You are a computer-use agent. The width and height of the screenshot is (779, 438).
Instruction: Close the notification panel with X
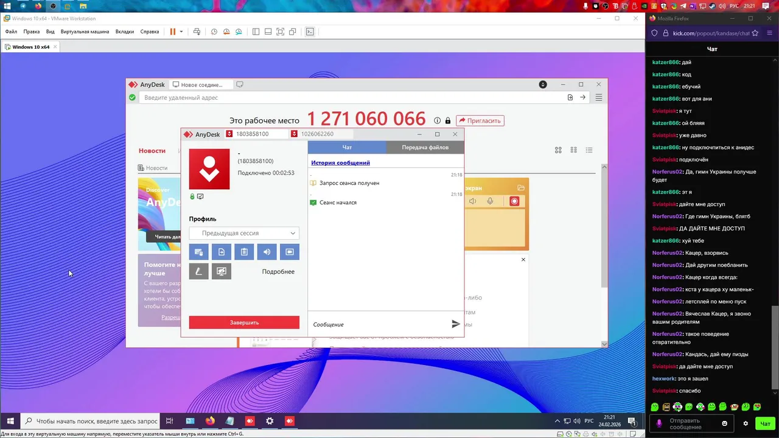(x=523, y=260)
